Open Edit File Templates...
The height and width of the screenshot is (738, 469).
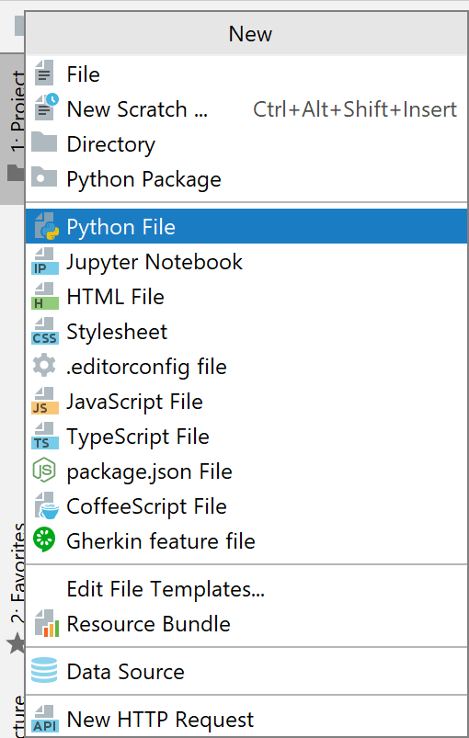pos(246,589)
